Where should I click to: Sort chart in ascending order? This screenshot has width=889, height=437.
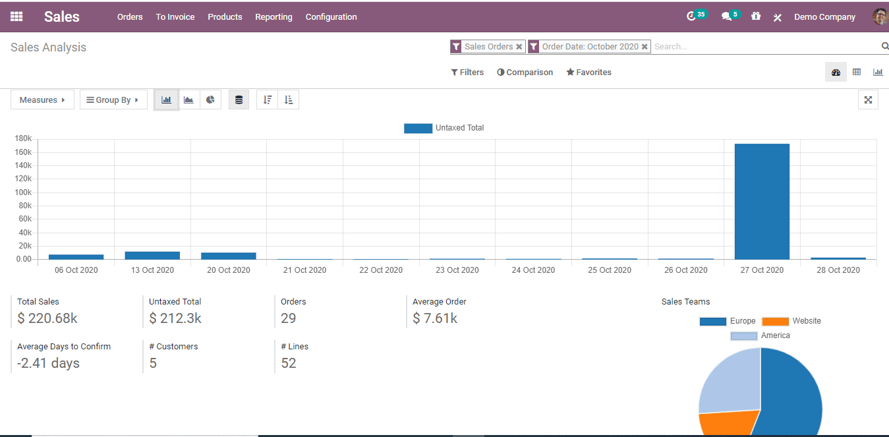pyautogui.click(x=288, y=100)
